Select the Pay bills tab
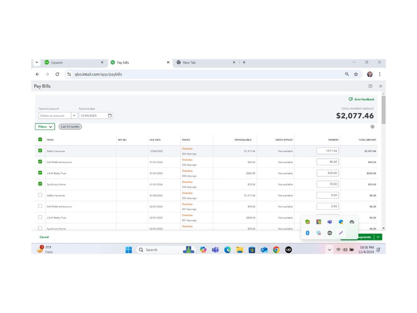The height and width of the screenshot is (313, 417). (140, 63)
